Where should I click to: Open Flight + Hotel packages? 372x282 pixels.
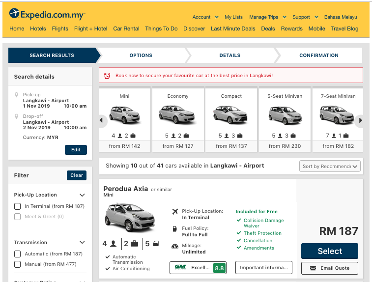pyautogui.click(x=90, y=28)
